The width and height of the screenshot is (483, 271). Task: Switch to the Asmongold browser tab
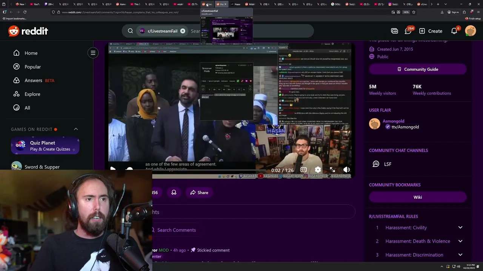click(121, 4)
